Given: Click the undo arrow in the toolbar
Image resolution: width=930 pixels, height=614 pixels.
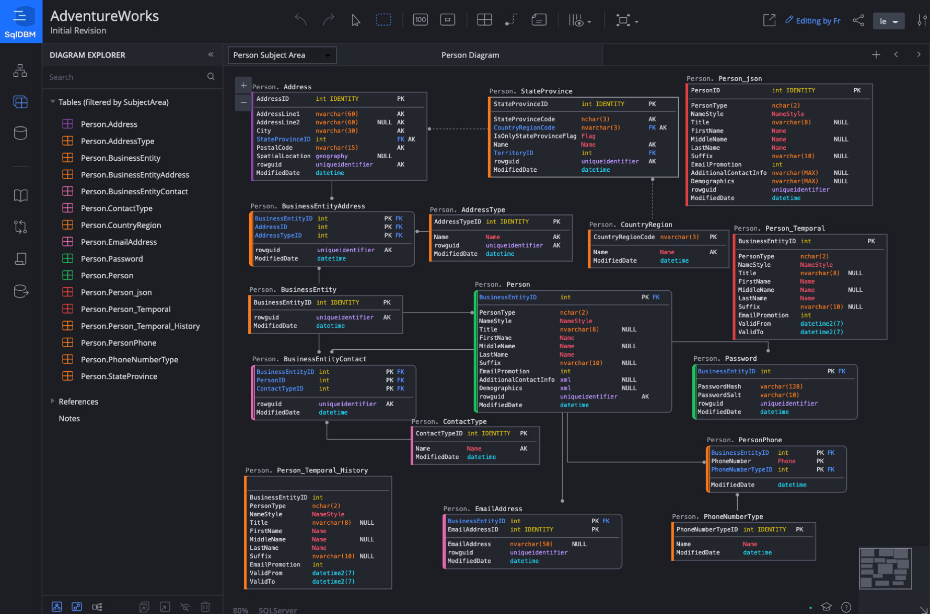Looking at the screenshot, I should (x=300, y=19).
